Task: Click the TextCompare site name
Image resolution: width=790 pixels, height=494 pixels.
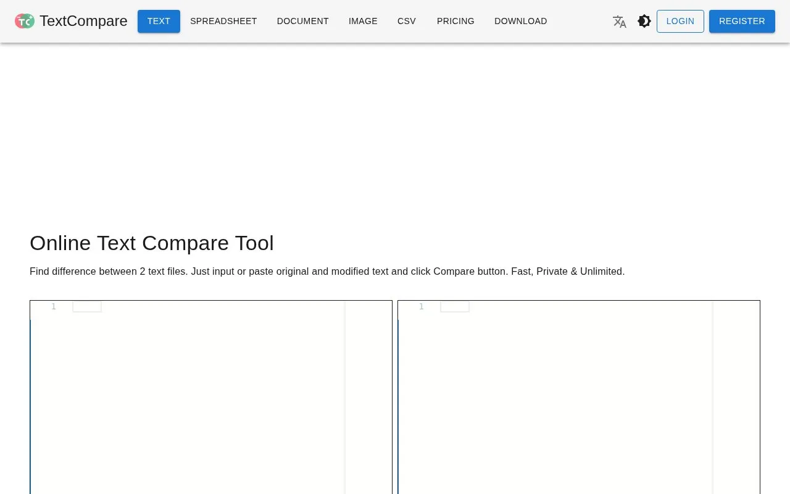Action: pyautogui.click(x=83, y=21)
